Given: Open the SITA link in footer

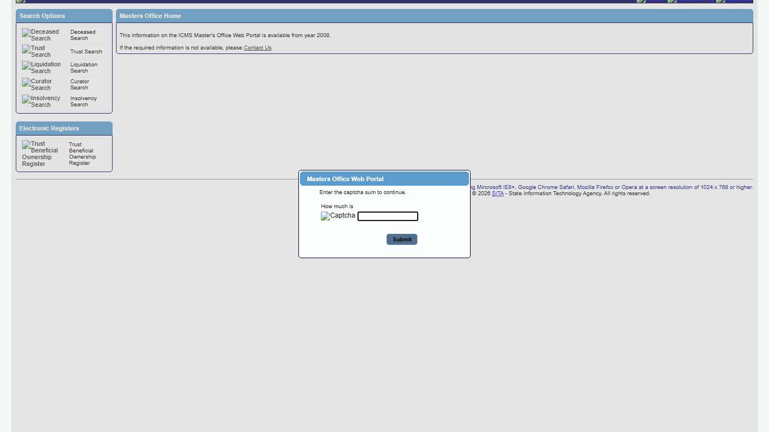Looking at the screenshot, I should click(498, 193).
